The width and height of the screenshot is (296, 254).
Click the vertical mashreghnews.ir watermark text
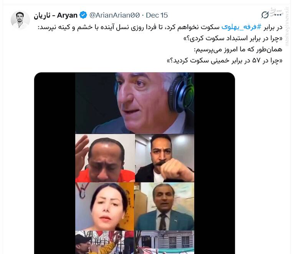(287, 26)
